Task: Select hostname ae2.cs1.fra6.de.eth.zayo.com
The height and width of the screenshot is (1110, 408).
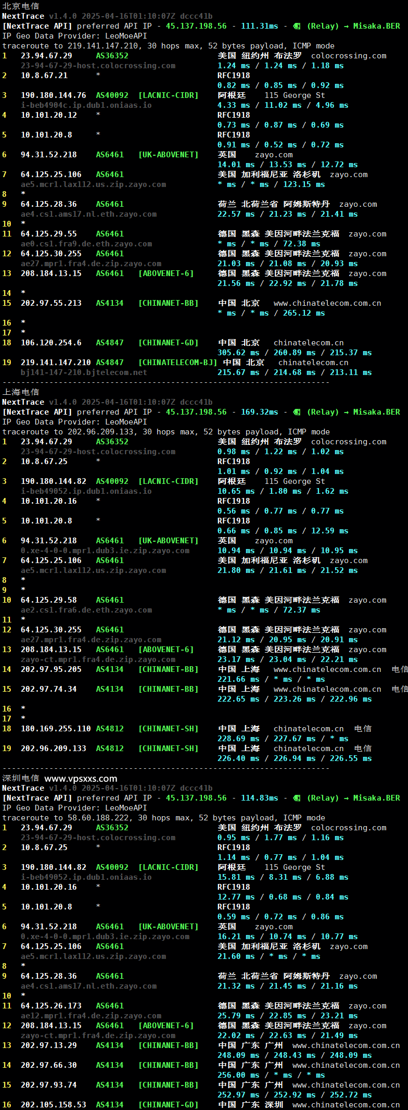Action: [86, 610]
